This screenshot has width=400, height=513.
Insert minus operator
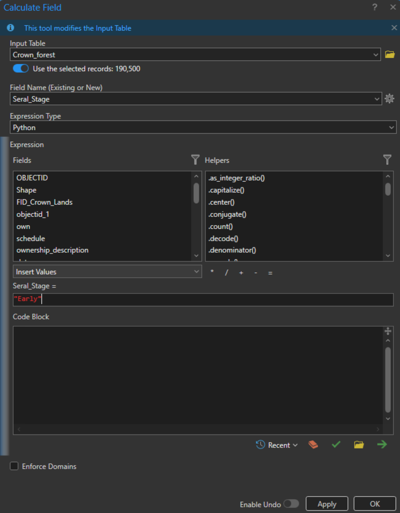coord(256,272)
